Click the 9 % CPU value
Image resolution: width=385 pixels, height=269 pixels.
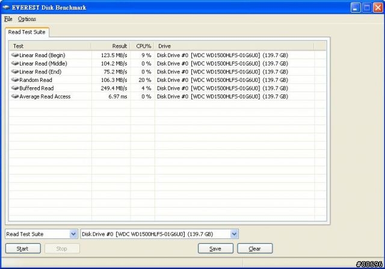146,55
